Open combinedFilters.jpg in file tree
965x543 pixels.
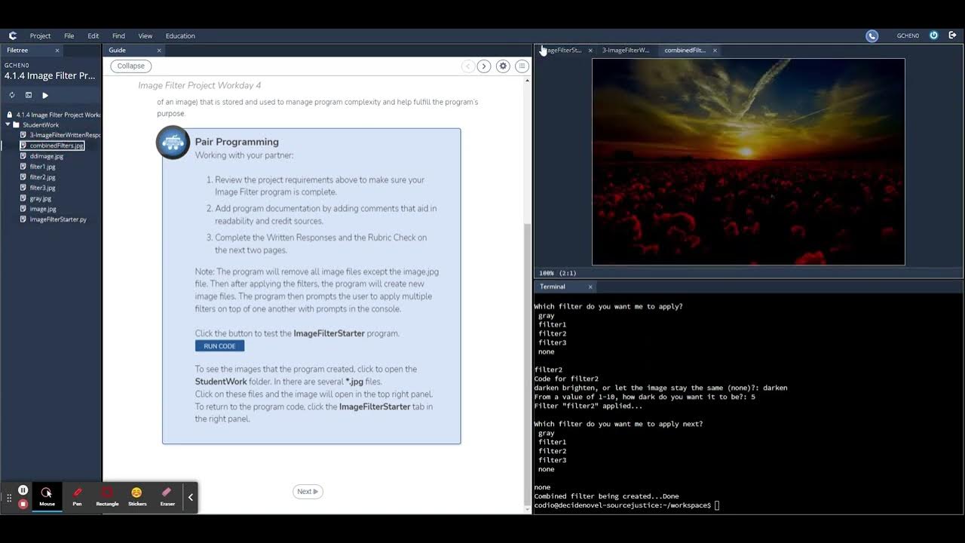click(x=57, y=146)
